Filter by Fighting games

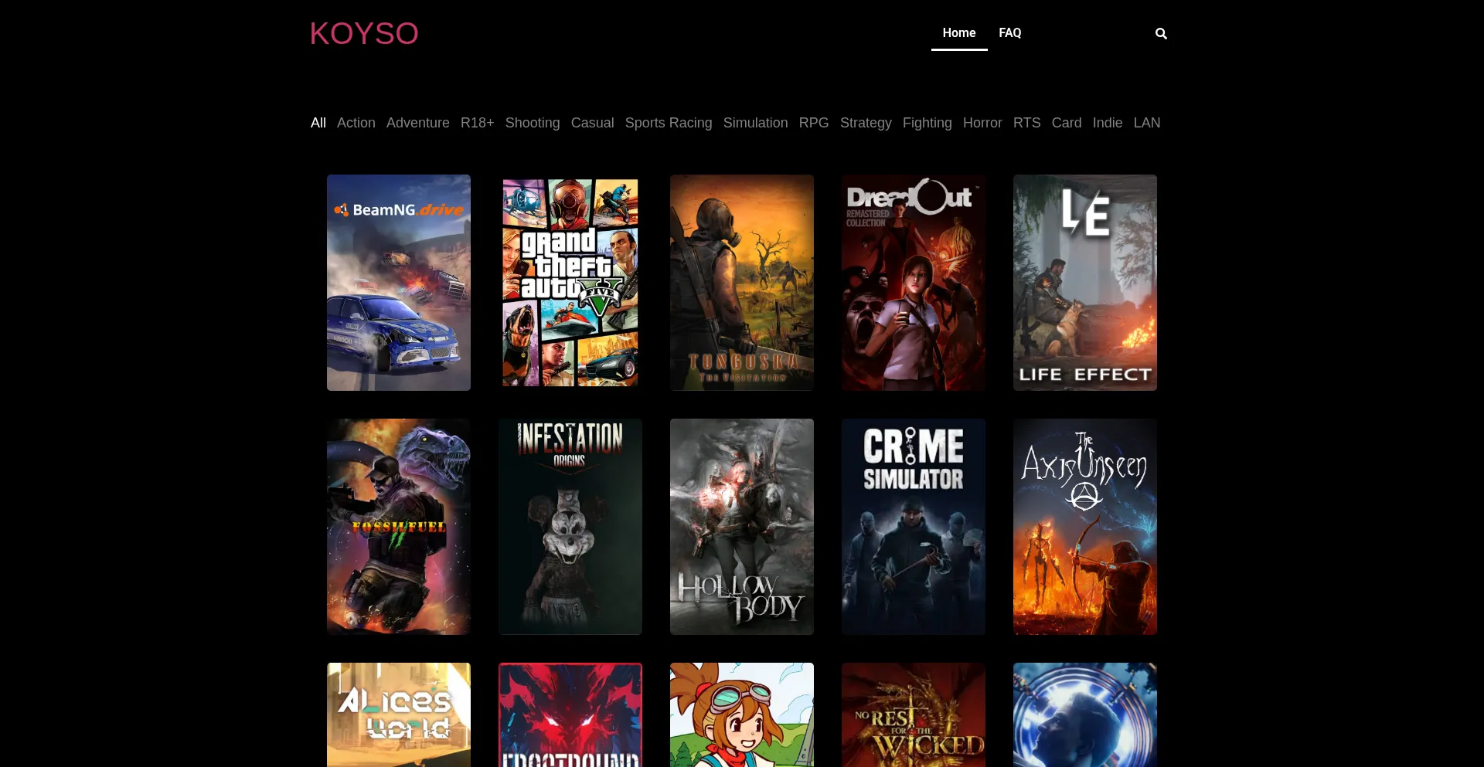(927, 123)
